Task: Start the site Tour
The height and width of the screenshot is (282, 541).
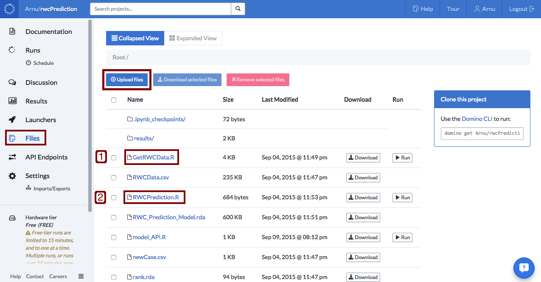Action: coord(453,8)
